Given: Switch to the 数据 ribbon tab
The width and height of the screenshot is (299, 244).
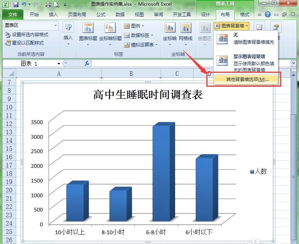Looking at the screenshot, I should coord(120,15).
